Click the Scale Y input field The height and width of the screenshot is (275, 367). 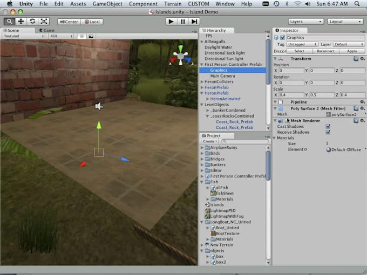point(322,95)
